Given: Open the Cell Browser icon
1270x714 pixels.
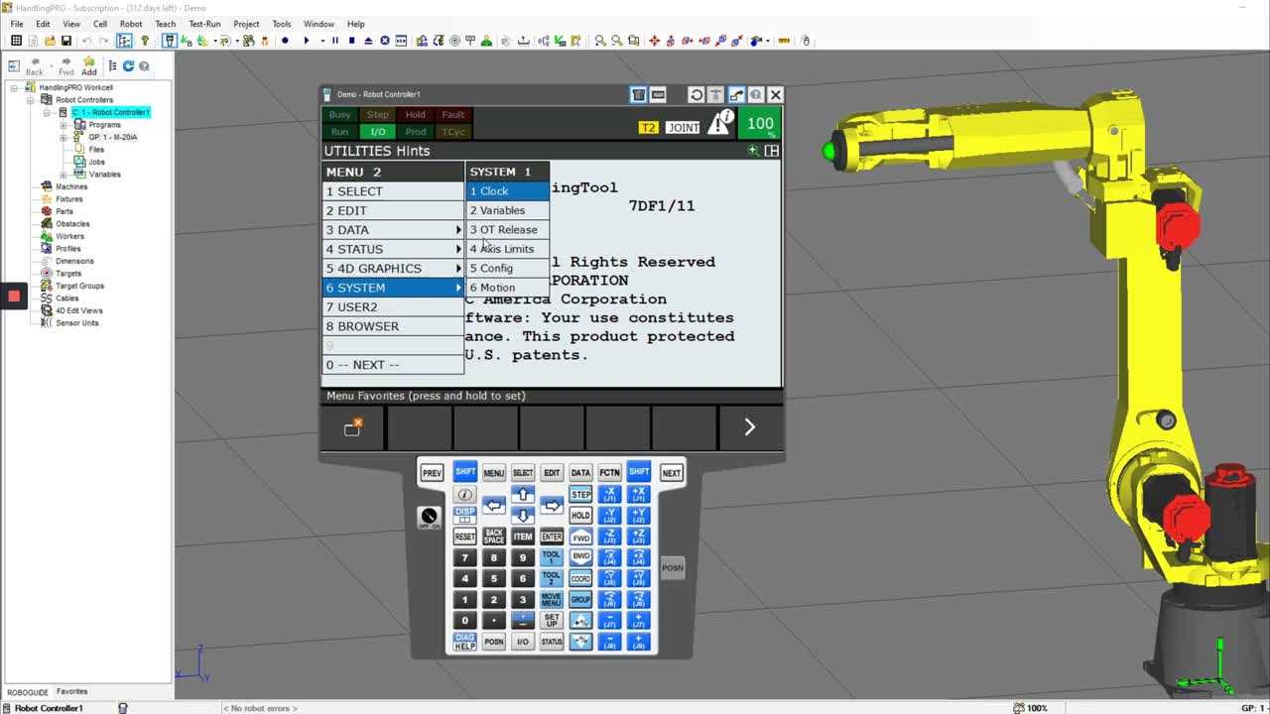Looking at the screenshot, I should click(124, 40).
